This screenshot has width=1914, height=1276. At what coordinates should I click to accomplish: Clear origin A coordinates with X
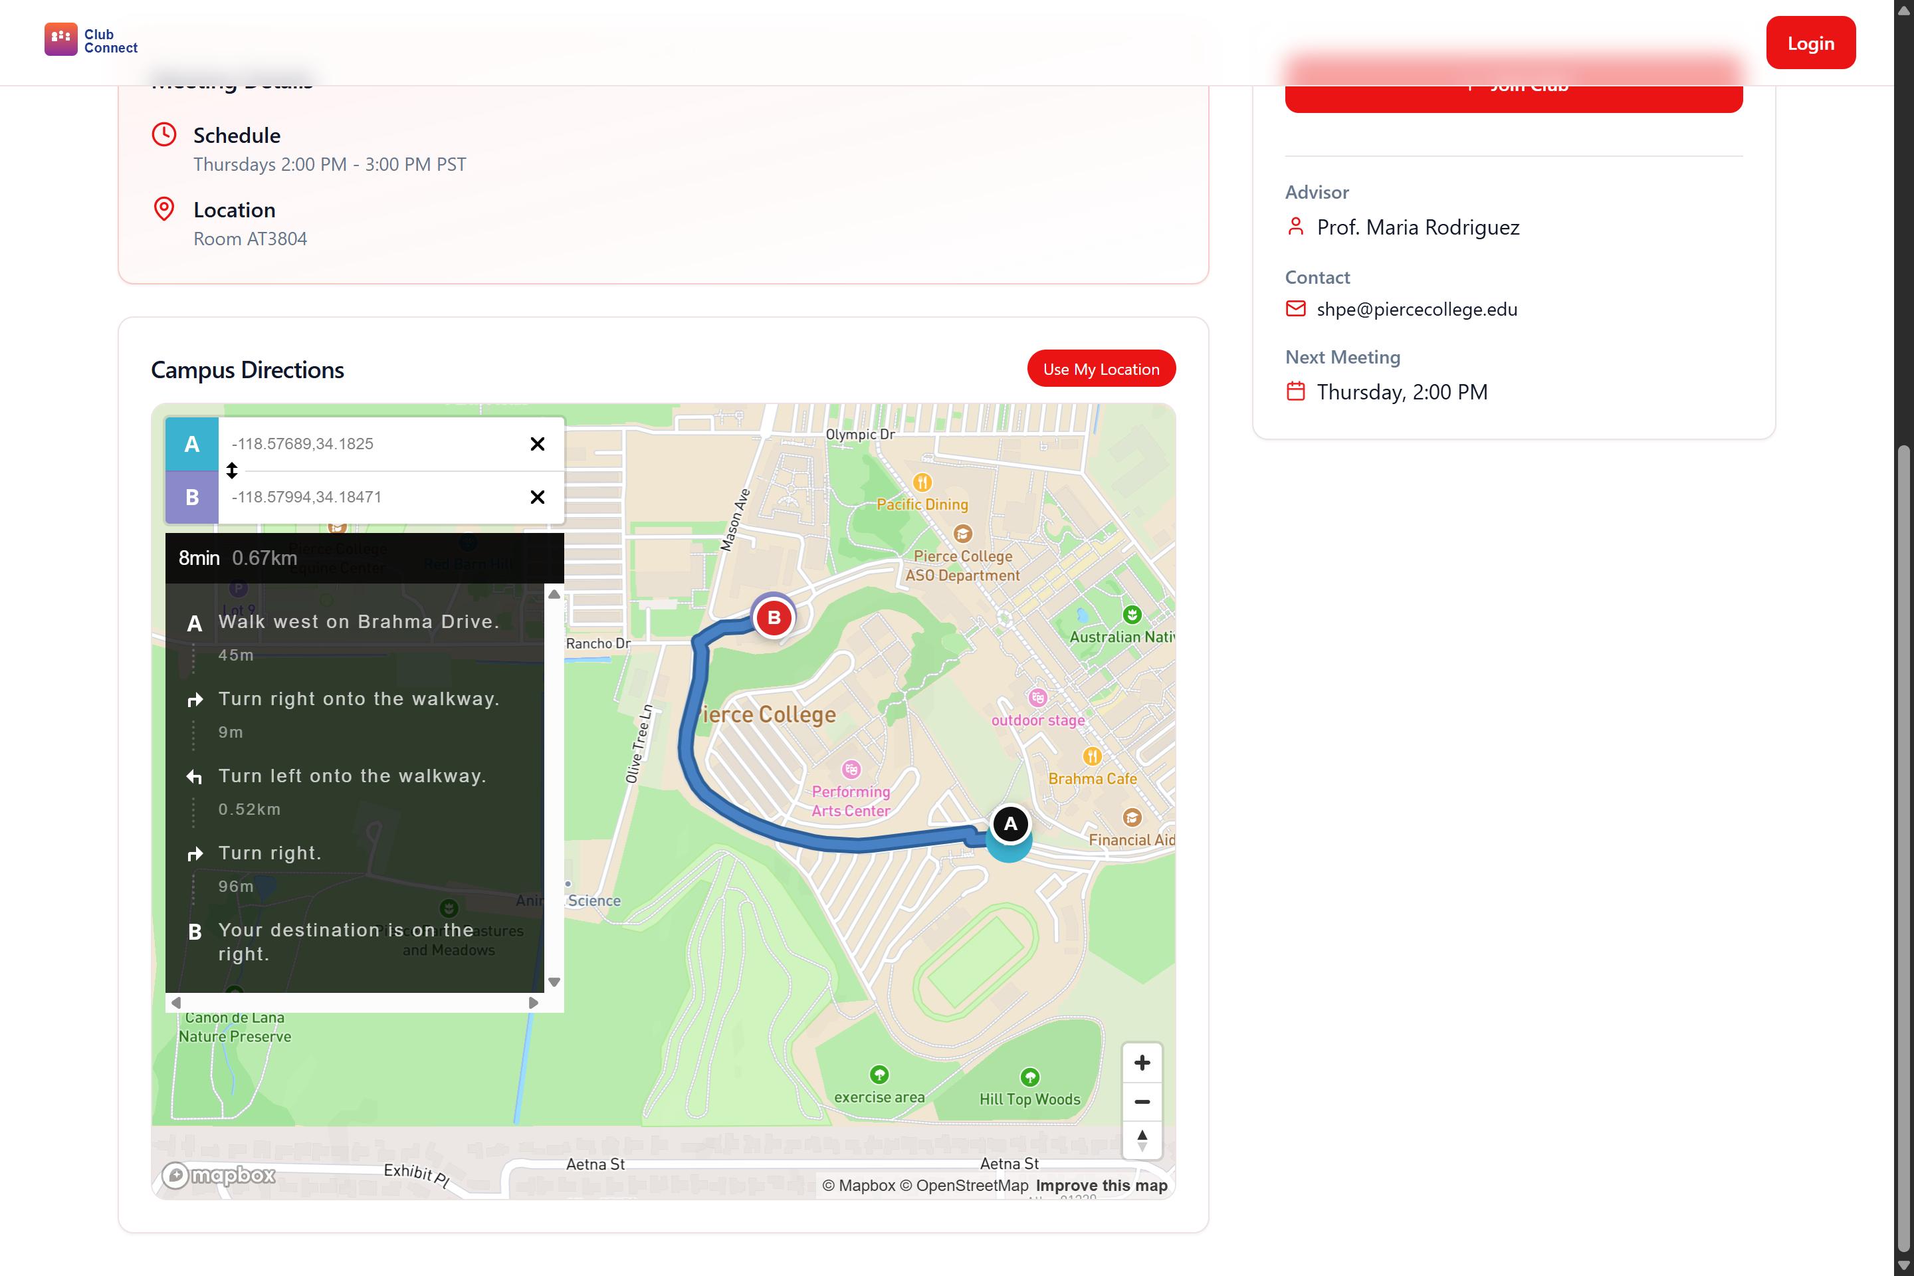(537, 443)
